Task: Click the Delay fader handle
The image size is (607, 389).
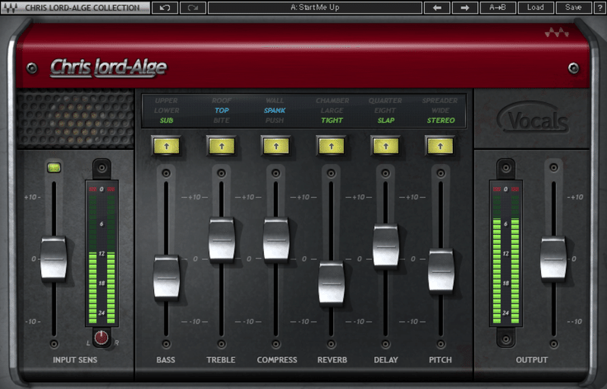Action: [x=385, y=246]
